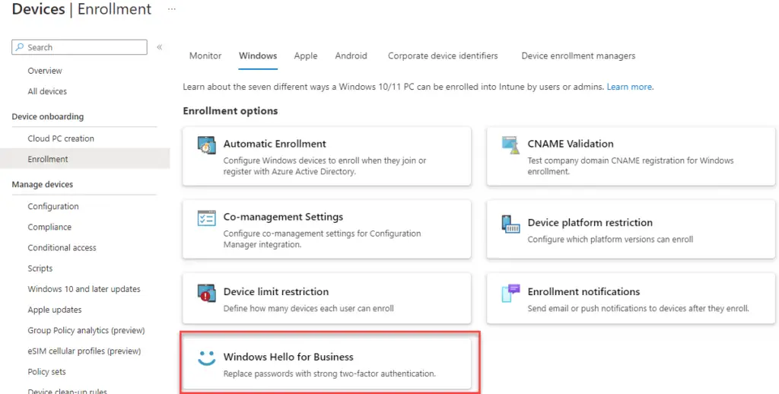Open Policy sets in sidebar
Image resolution: width=779 pixels, height=394 pixels.
tap(46, 372)
